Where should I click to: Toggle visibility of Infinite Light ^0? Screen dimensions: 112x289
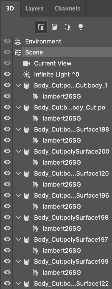(x=7, y=74)
